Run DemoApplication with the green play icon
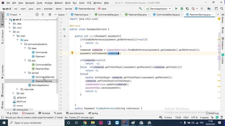 (176, 8)
